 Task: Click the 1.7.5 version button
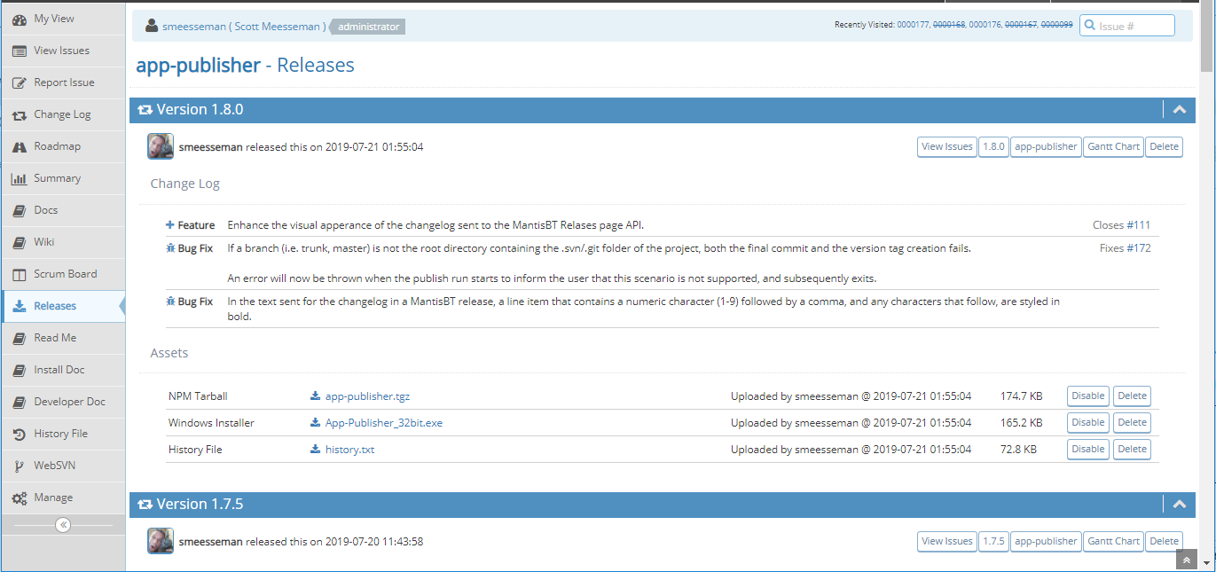pos(993,542)
